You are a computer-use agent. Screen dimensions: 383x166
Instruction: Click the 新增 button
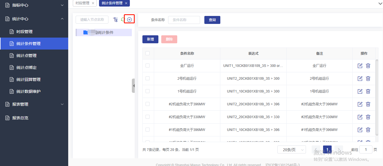pos(150,39)
